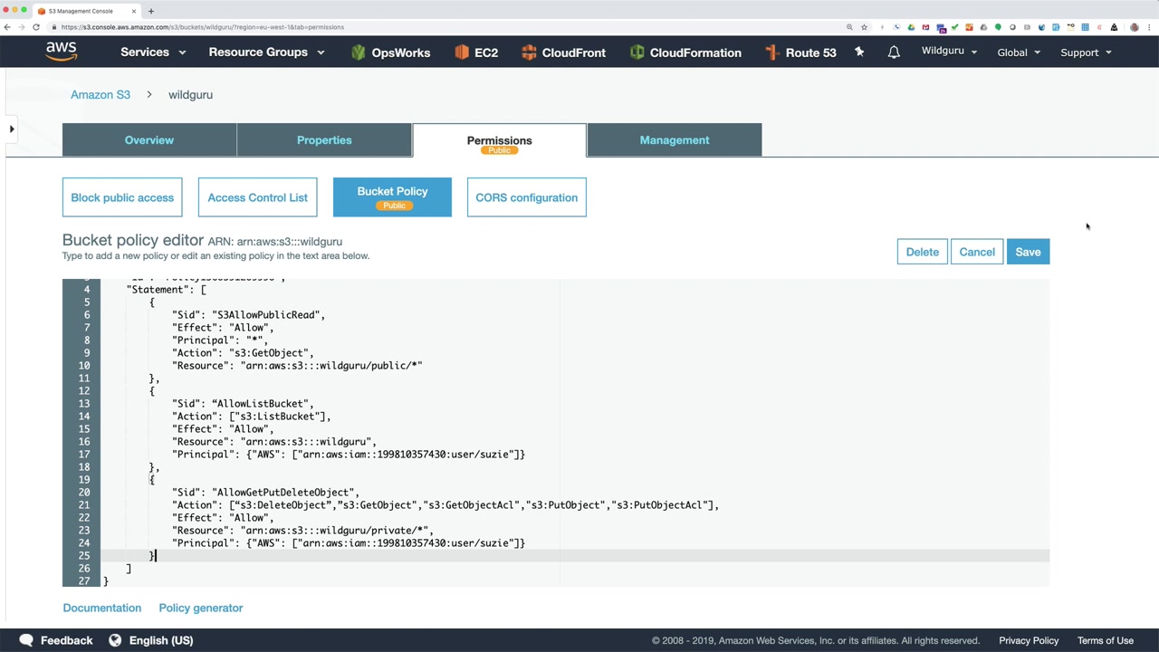This screenshot has height=652, width=1159.
Task: Click the wildguru breadcrumb text
Action: pyautogui.click(x=190, y=94)
